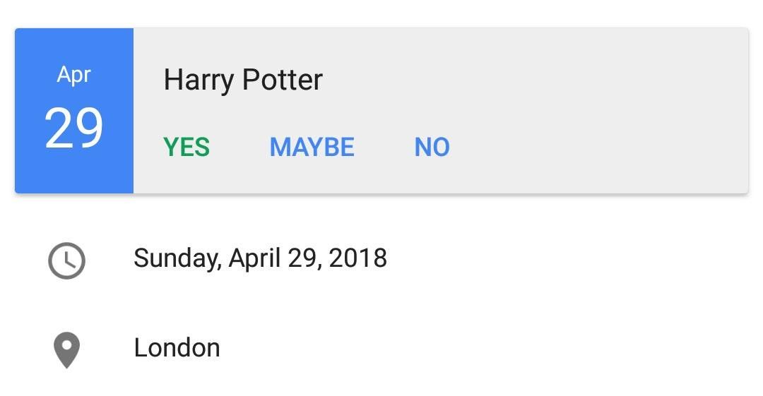The width and height of the screenshot is (763, 396).
Task: Click the word "Sunday" in the date row
Action: point(176,258)
